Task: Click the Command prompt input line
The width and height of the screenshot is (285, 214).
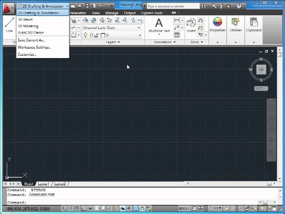Action: click(133, 202)
